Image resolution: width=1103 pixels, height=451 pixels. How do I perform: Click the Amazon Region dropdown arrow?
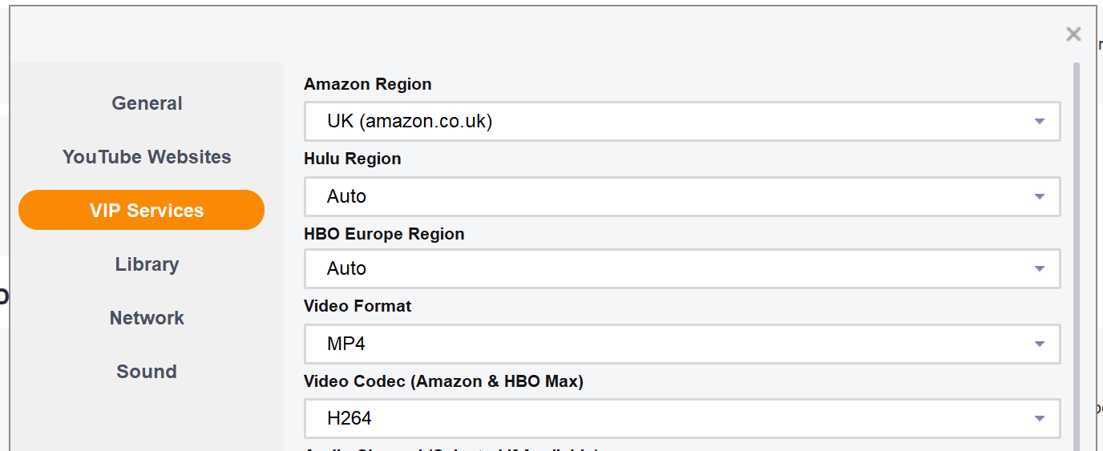[x=1040, y=122]
